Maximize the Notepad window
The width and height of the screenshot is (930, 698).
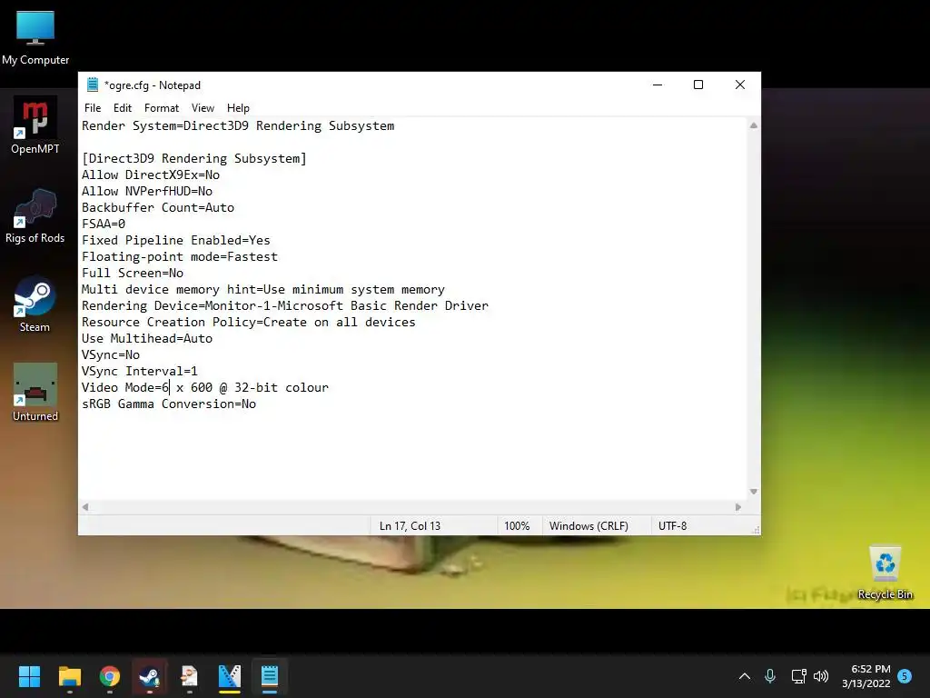click(698, 85)
